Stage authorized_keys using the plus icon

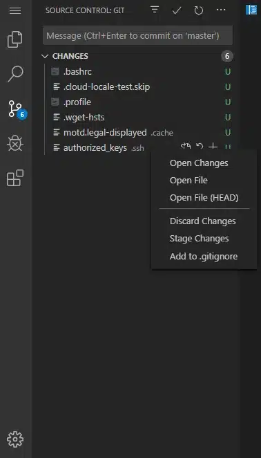[x=213, y=147]
